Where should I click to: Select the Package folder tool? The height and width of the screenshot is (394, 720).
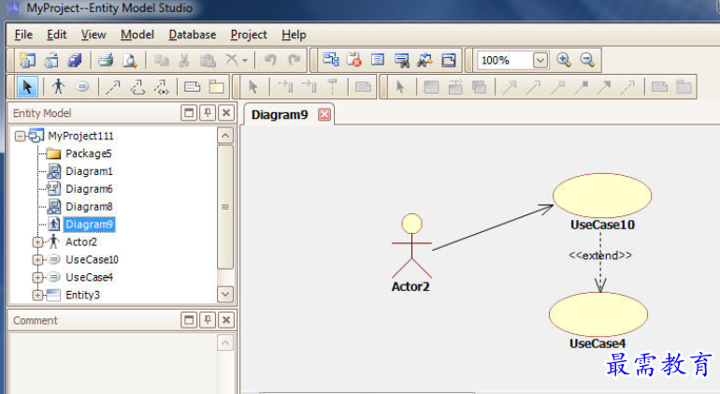click(x=216, y=87)
